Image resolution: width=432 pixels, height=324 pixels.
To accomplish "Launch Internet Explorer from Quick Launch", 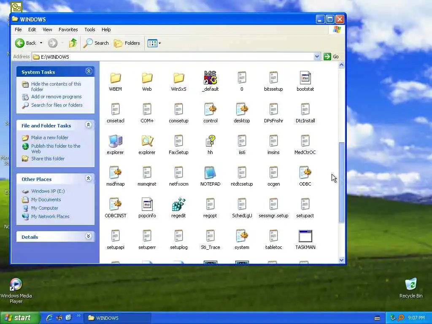I will click(x=50, y=318).
